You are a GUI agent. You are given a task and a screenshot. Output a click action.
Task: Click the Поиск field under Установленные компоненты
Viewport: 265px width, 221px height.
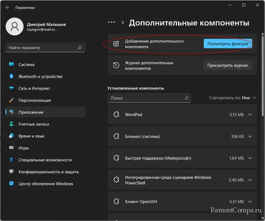click(149, 98)
